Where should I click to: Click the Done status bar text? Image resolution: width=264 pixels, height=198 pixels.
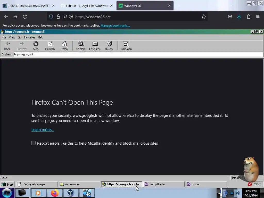4,178
